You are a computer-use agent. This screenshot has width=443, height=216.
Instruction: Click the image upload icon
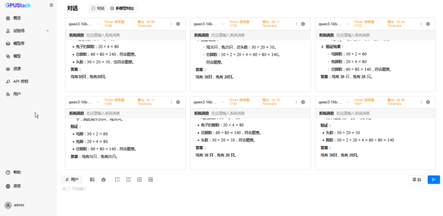tap(92, 180)
